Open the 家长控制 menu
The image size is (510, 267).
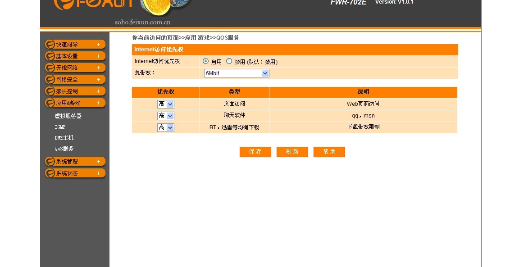[x=75, y=91]
